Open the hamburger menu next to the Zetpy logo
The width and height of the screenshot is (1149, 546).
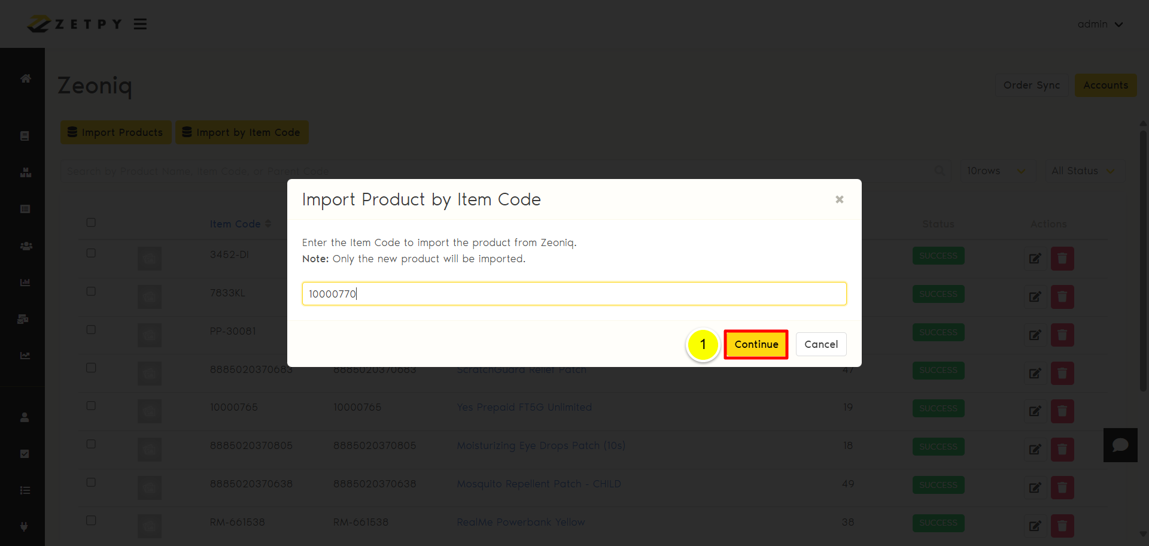pos(140,24)
